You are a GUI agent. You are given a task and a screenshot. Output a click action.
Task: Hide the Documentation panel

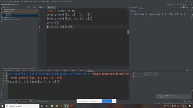pyautogui.click(x=190, y=7)
